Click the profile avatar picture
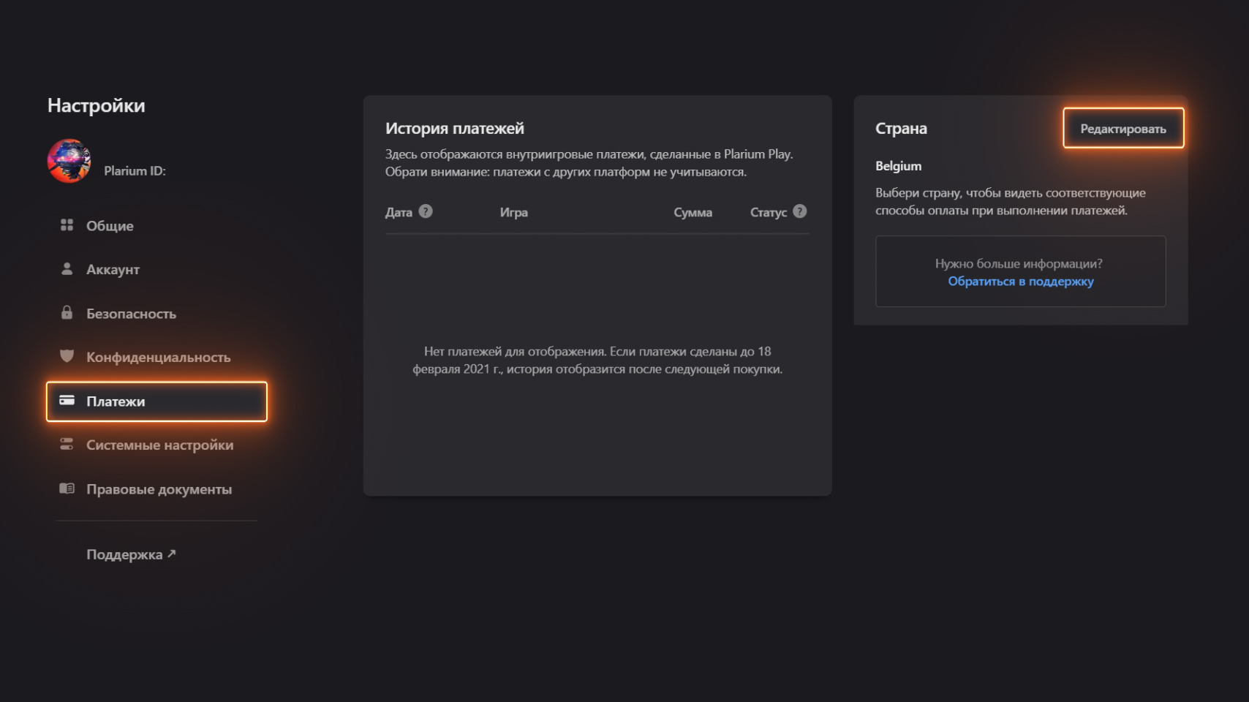The height and width of the screenshot is (702, 1249). point(69,161)
